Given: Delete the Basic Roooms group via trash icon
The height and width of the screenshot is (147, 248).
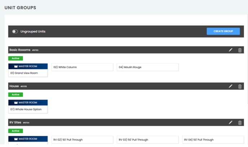Looking at the screenshot, I should 240,50.
